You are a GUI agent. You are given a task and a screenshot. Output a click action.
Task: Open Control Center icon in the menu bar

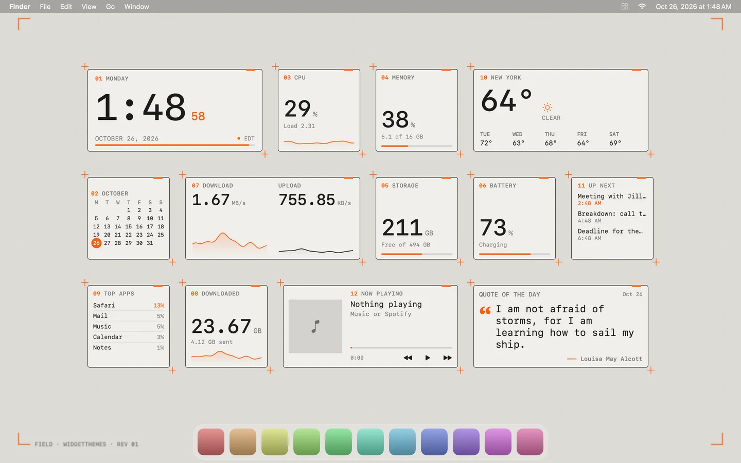(625, 7)
